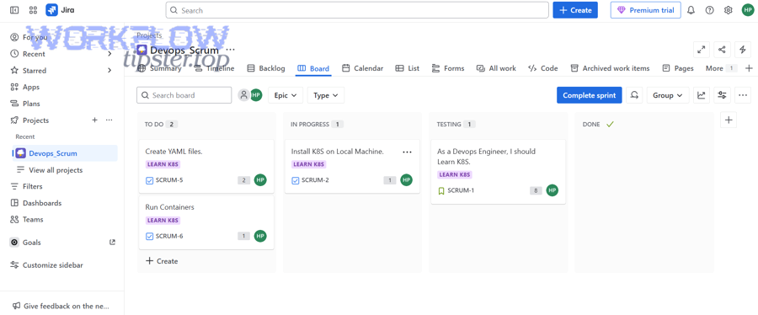Open the settings gear icon
Screen dimensions: 758x315
[729, 10]
